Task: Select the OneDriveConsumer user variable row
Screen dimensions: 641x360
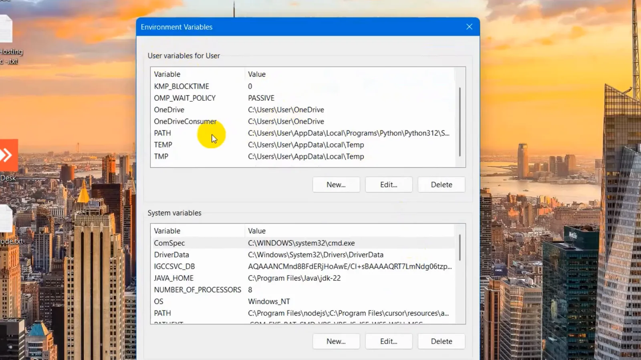Action: tap(303, 121)
